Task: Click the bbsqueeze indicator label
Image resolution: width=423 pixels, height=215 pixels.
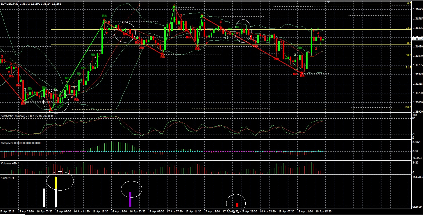Action: coord(7,143)
